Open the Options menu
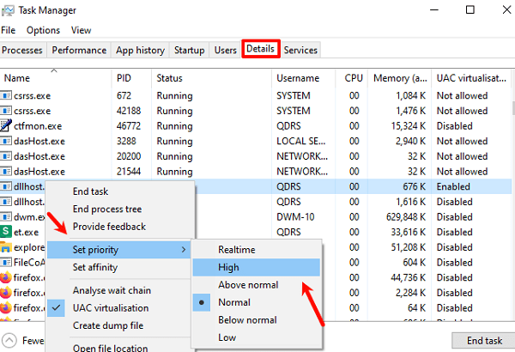The height and width of the screenshot is (352, 515). tap(44, 30)
